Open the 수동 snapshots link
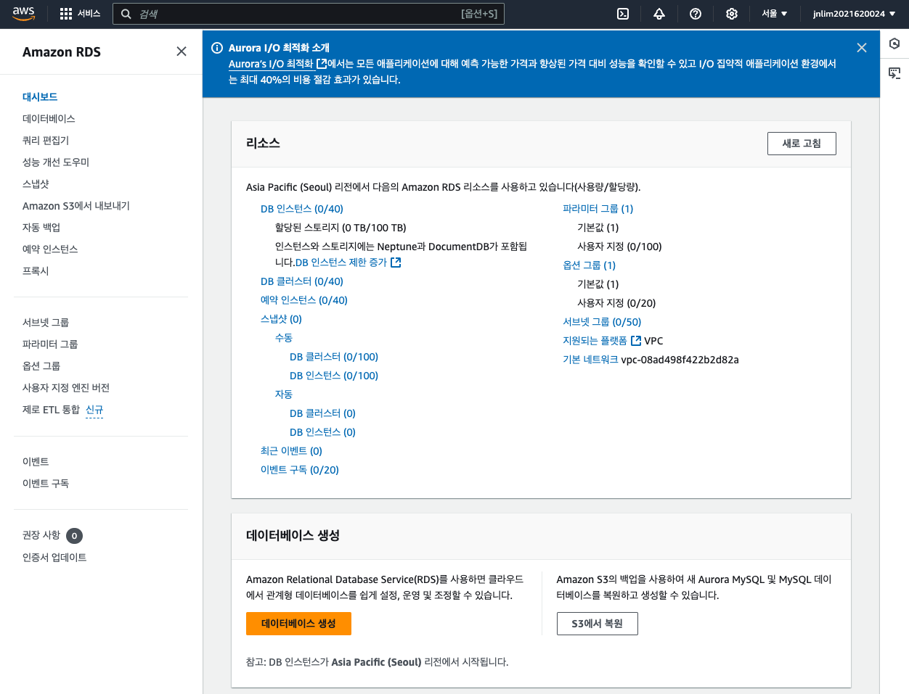The height and width of the screenshot is (694, 909). pos(284,338)
